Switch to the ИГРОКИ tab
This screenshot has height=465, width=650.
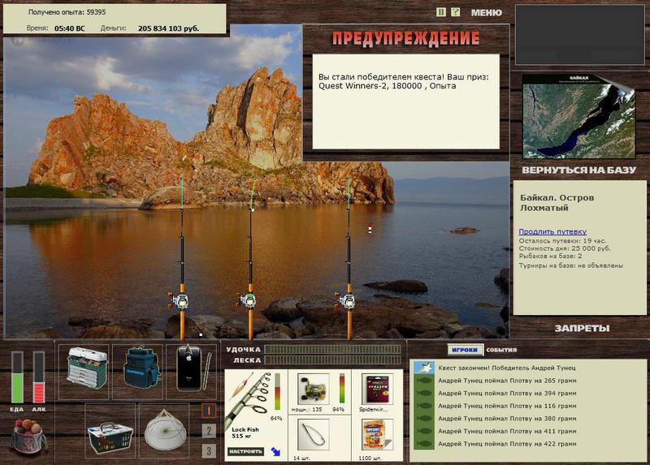coord(465,350)
